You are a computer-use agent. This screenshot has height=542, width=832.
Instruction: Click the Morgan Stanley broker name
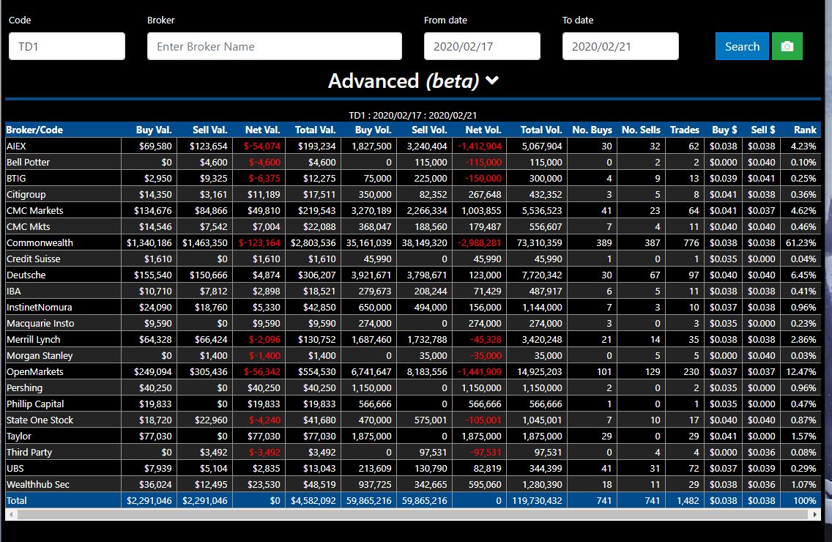[x=40, y=356]
